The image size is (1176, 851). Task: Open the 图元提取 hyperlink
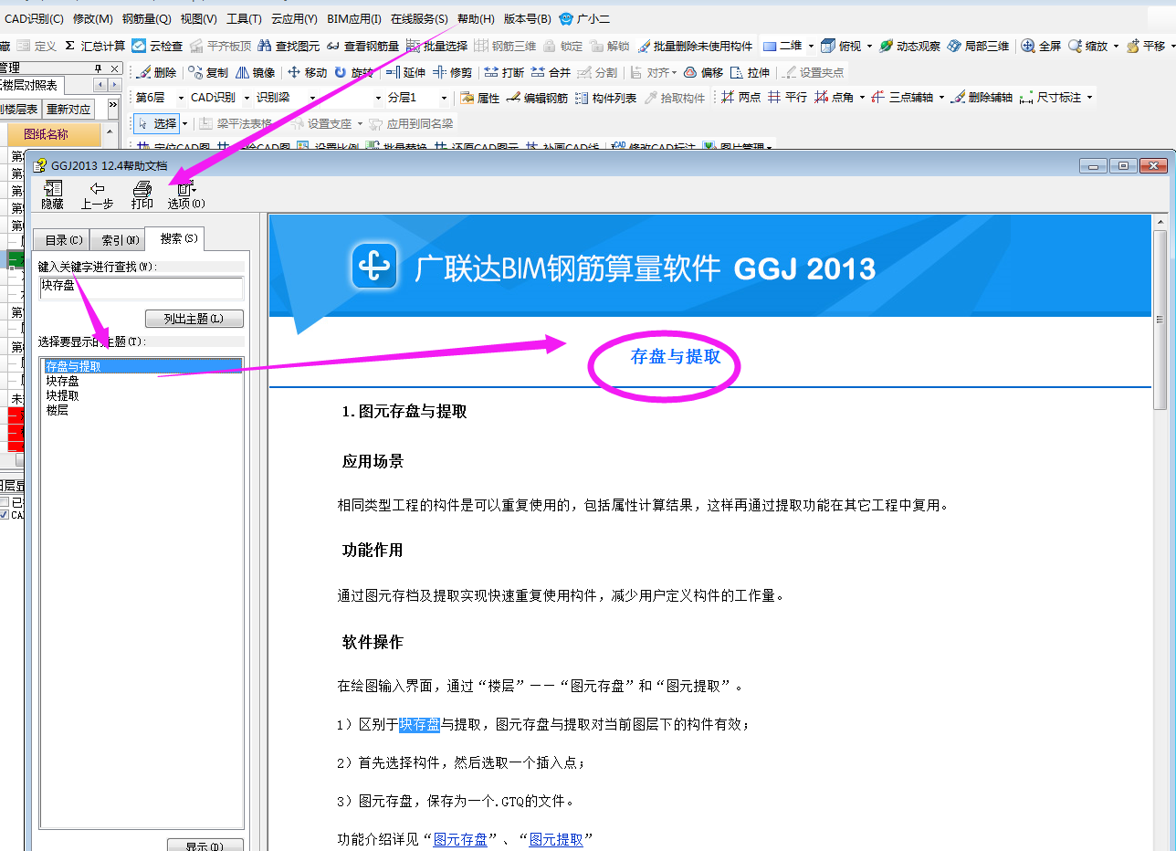(x=556, y=839)
